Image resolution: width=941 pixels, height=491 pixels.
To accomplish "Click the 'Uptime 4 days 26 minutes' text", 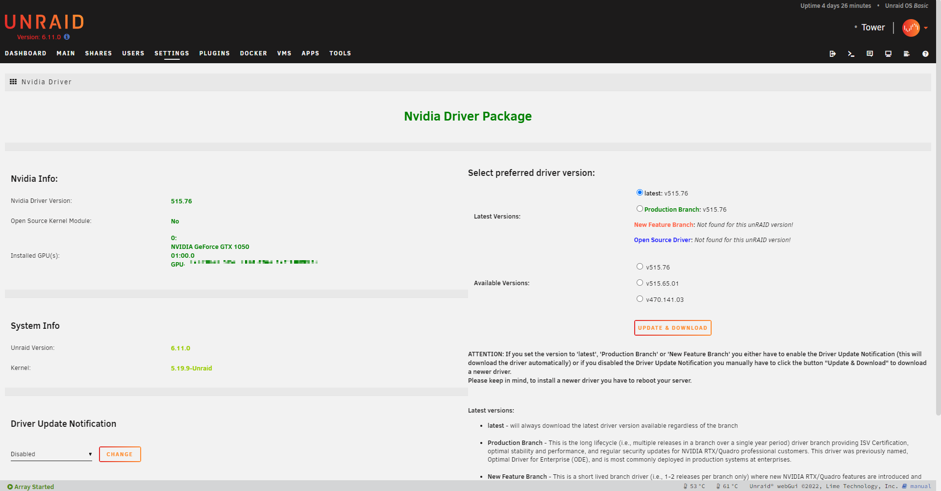I will [836, 6].
